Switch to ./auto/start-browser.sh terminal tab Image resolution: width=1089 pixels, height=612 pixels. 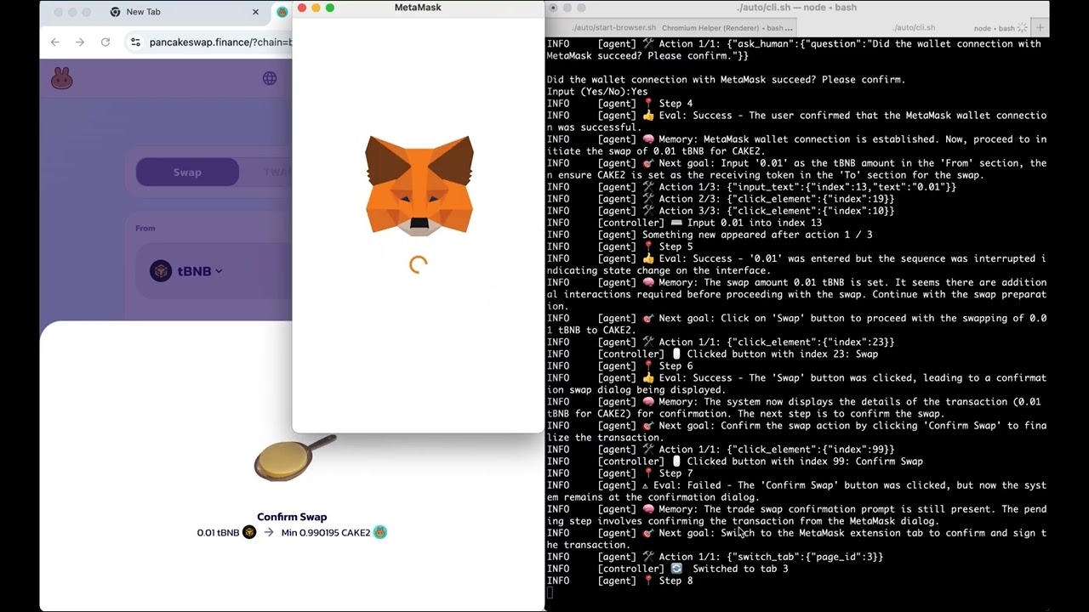point(613,28)
